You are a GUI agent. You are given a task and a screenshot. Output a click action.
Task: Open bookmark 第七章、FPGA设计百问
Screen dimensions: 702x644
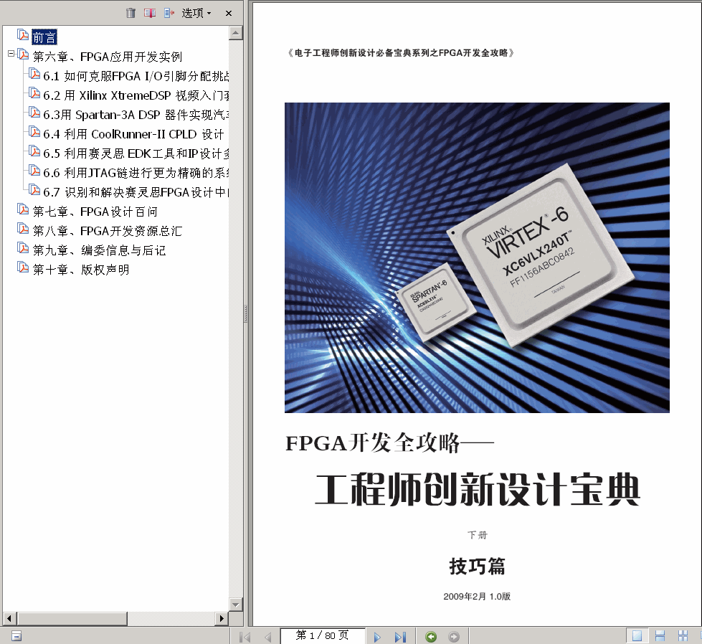[x=95, y=212]
